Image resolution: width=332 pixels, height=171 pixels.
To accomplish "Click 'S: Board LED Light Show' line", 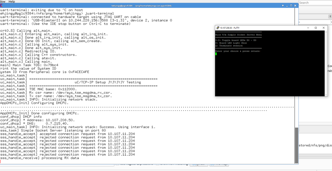I will 231,43.
